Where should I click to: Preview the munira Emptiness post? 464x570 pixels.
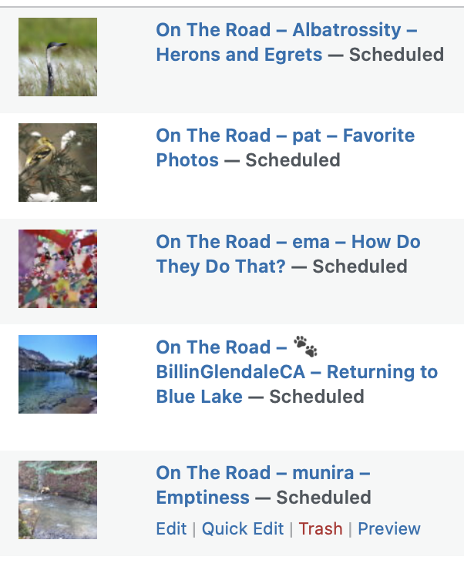pyautogui.click(x=389, y=529)
